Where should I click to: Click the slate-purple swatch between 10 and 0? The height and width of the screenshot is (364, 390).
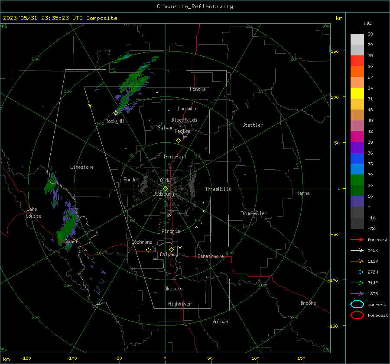357,202
